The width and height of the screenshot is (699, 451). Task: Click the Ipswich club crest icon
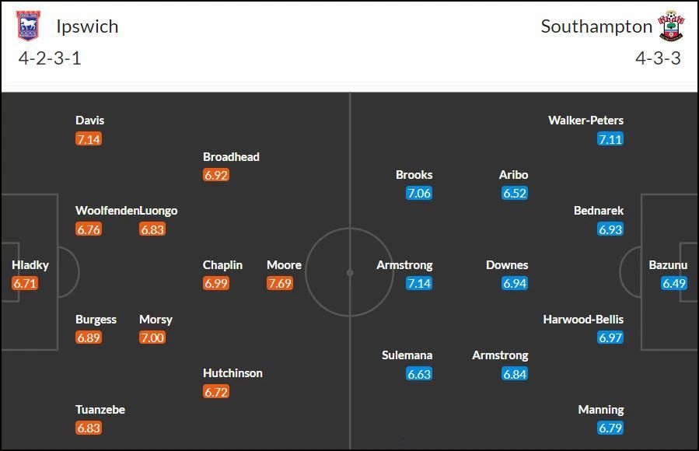28,26
